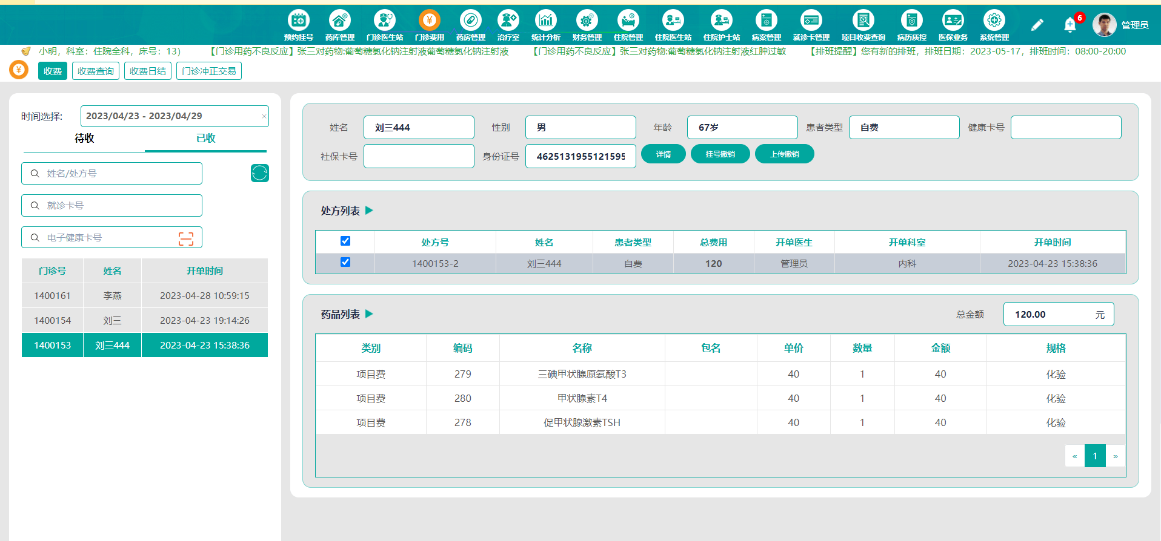Click the green refresh icon button

pos(260,173)
